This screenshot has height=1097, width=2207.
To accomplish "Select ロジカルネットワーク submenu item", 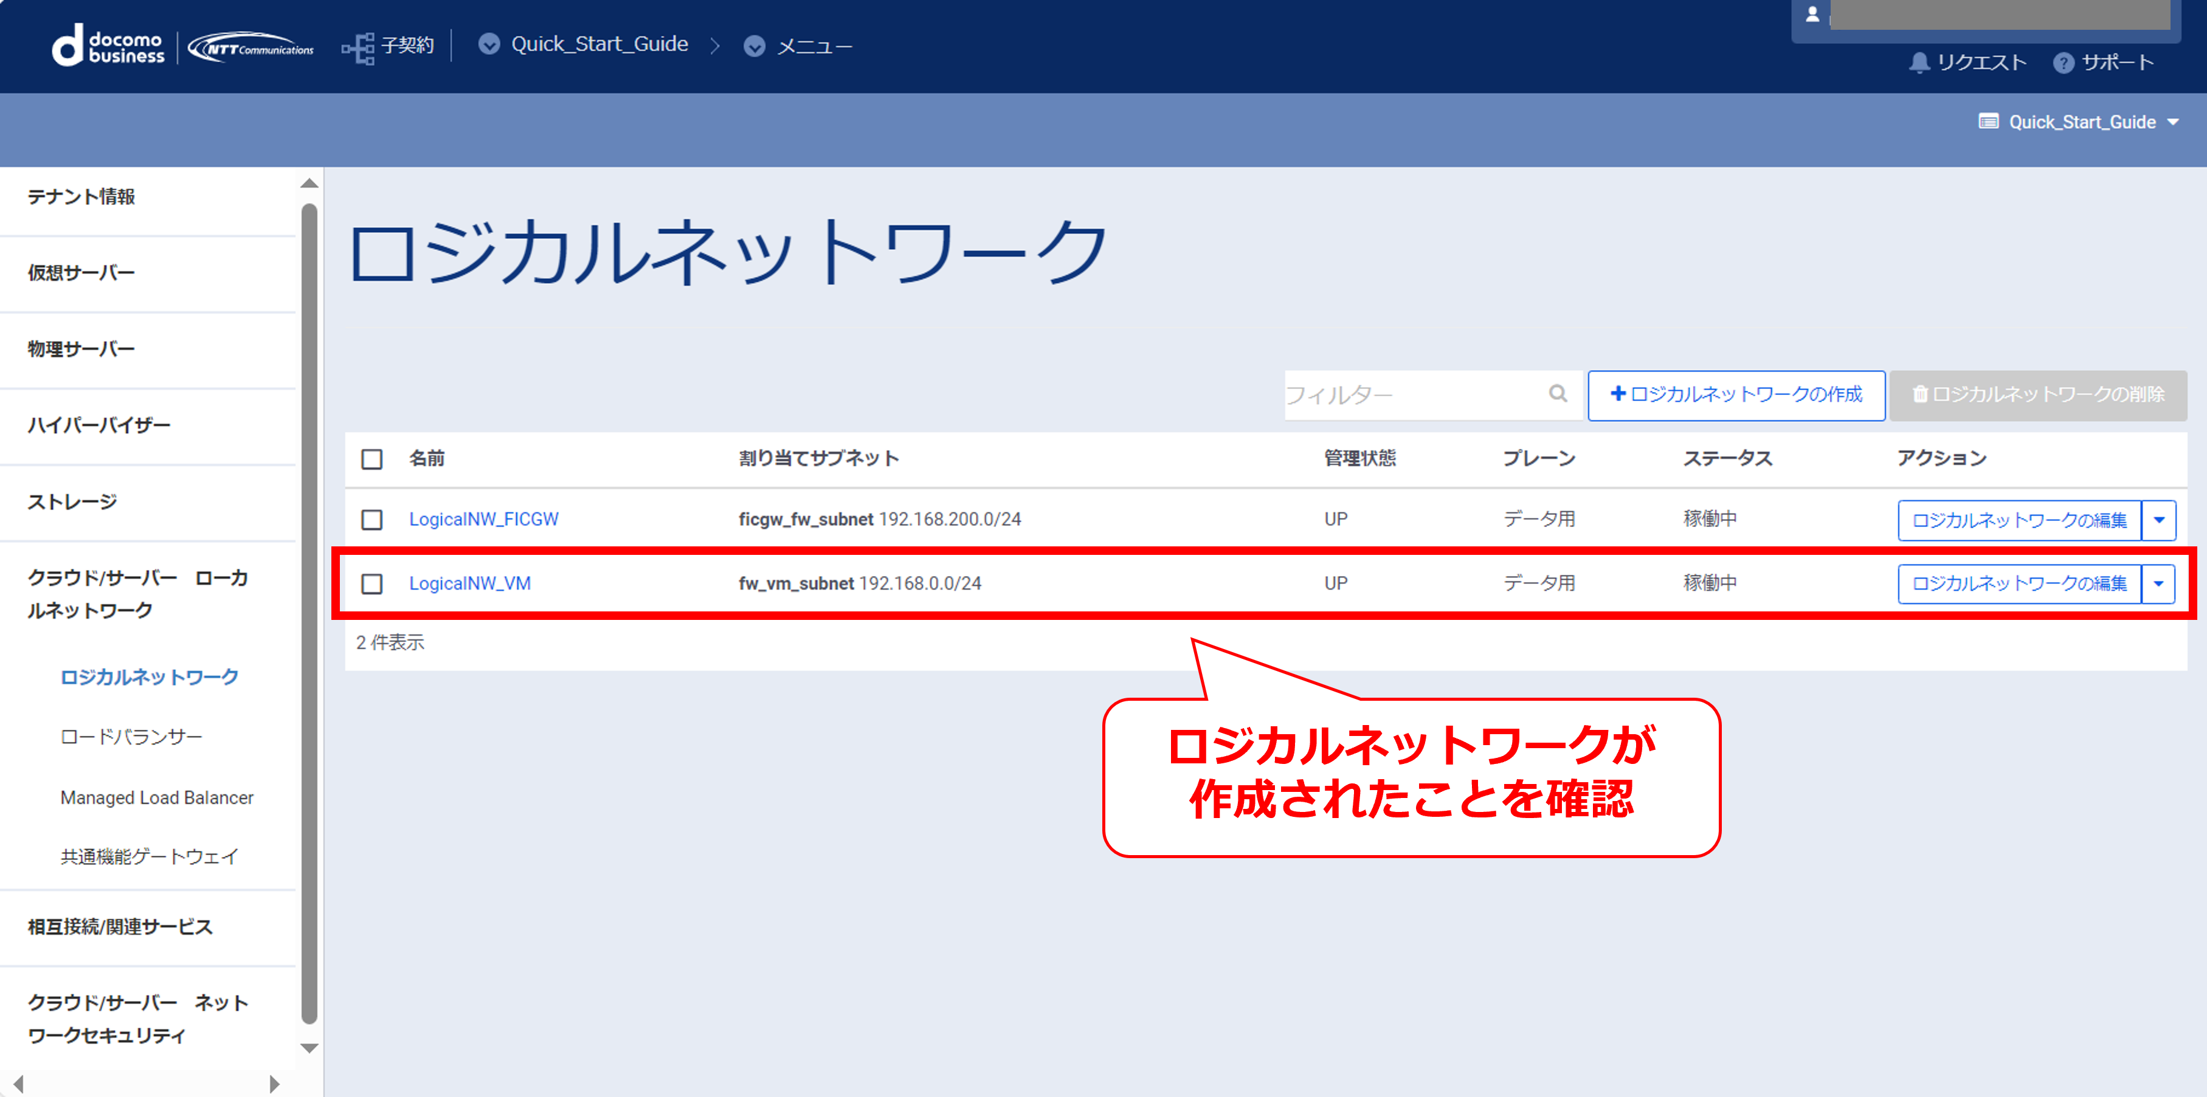I will click(x=149, y=678).
